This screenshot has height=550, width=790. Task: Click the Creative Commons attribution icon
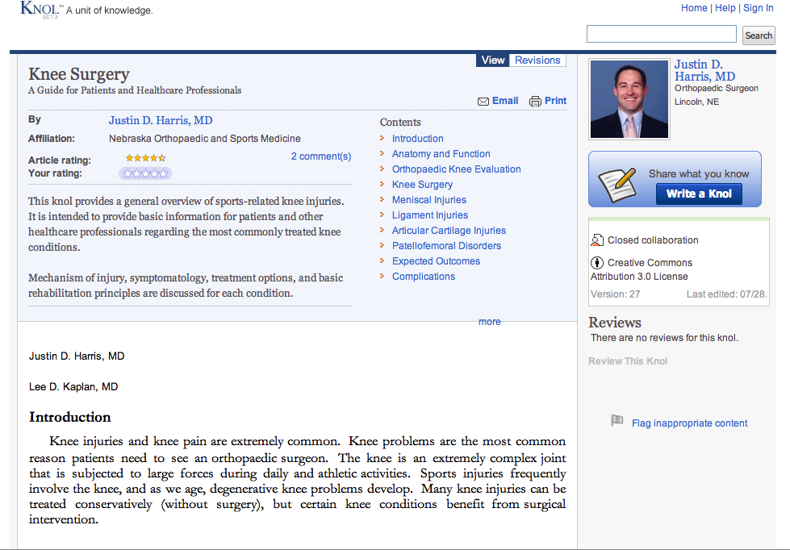pos(597,263)
